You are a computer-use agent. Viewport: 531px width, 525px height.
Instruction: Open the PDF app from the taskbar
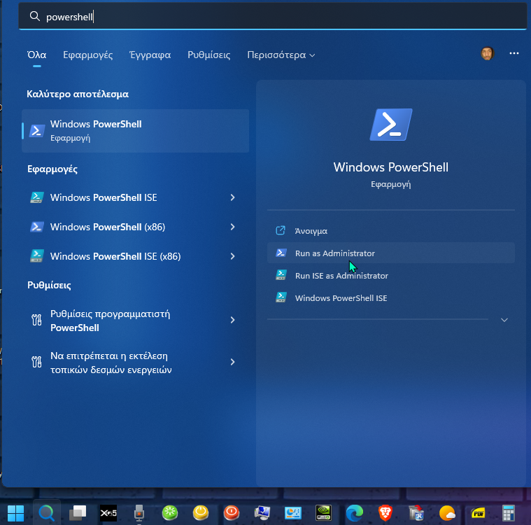click(478, 514)
